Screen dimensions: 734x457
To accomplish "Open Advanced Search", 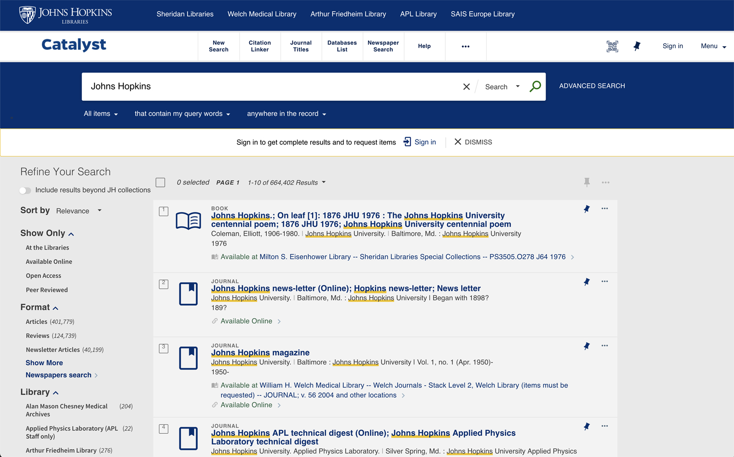I will pos(592,86).
